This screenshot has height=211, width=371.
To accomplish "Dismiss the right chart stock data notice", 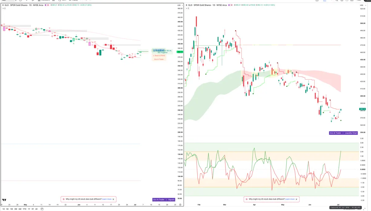I will coord(296,199).
